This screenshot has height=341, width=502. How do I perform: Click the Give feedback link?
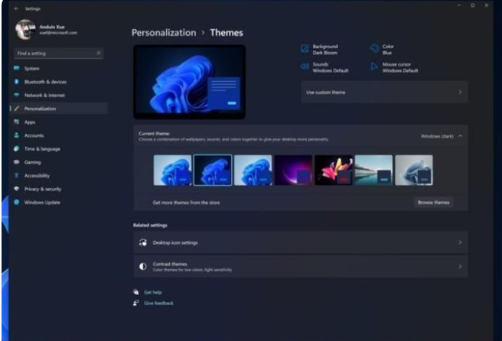point(159,303)
